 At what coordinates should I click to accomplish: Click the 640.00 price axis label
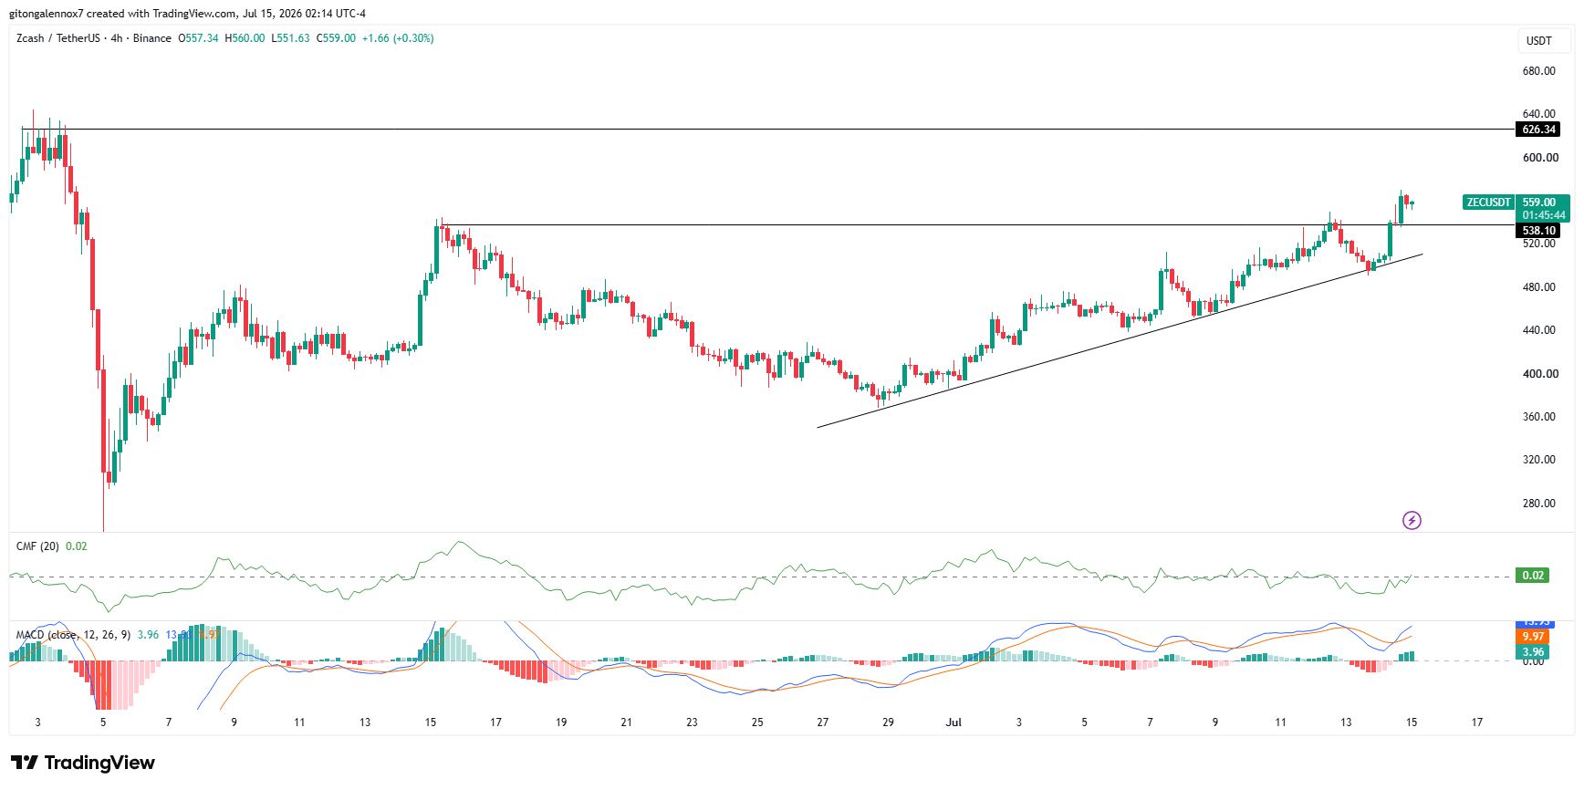(x=1539, y=114)
